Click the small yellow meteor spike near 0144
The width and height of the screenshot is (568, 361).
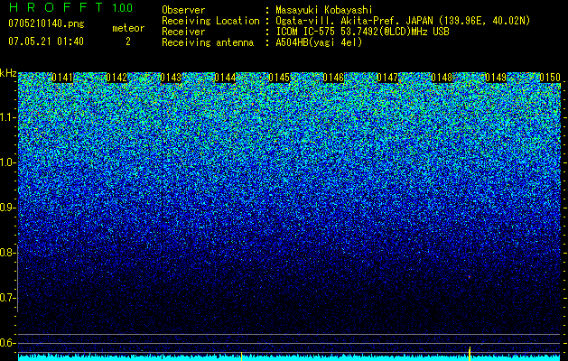(x=242, y=356)
